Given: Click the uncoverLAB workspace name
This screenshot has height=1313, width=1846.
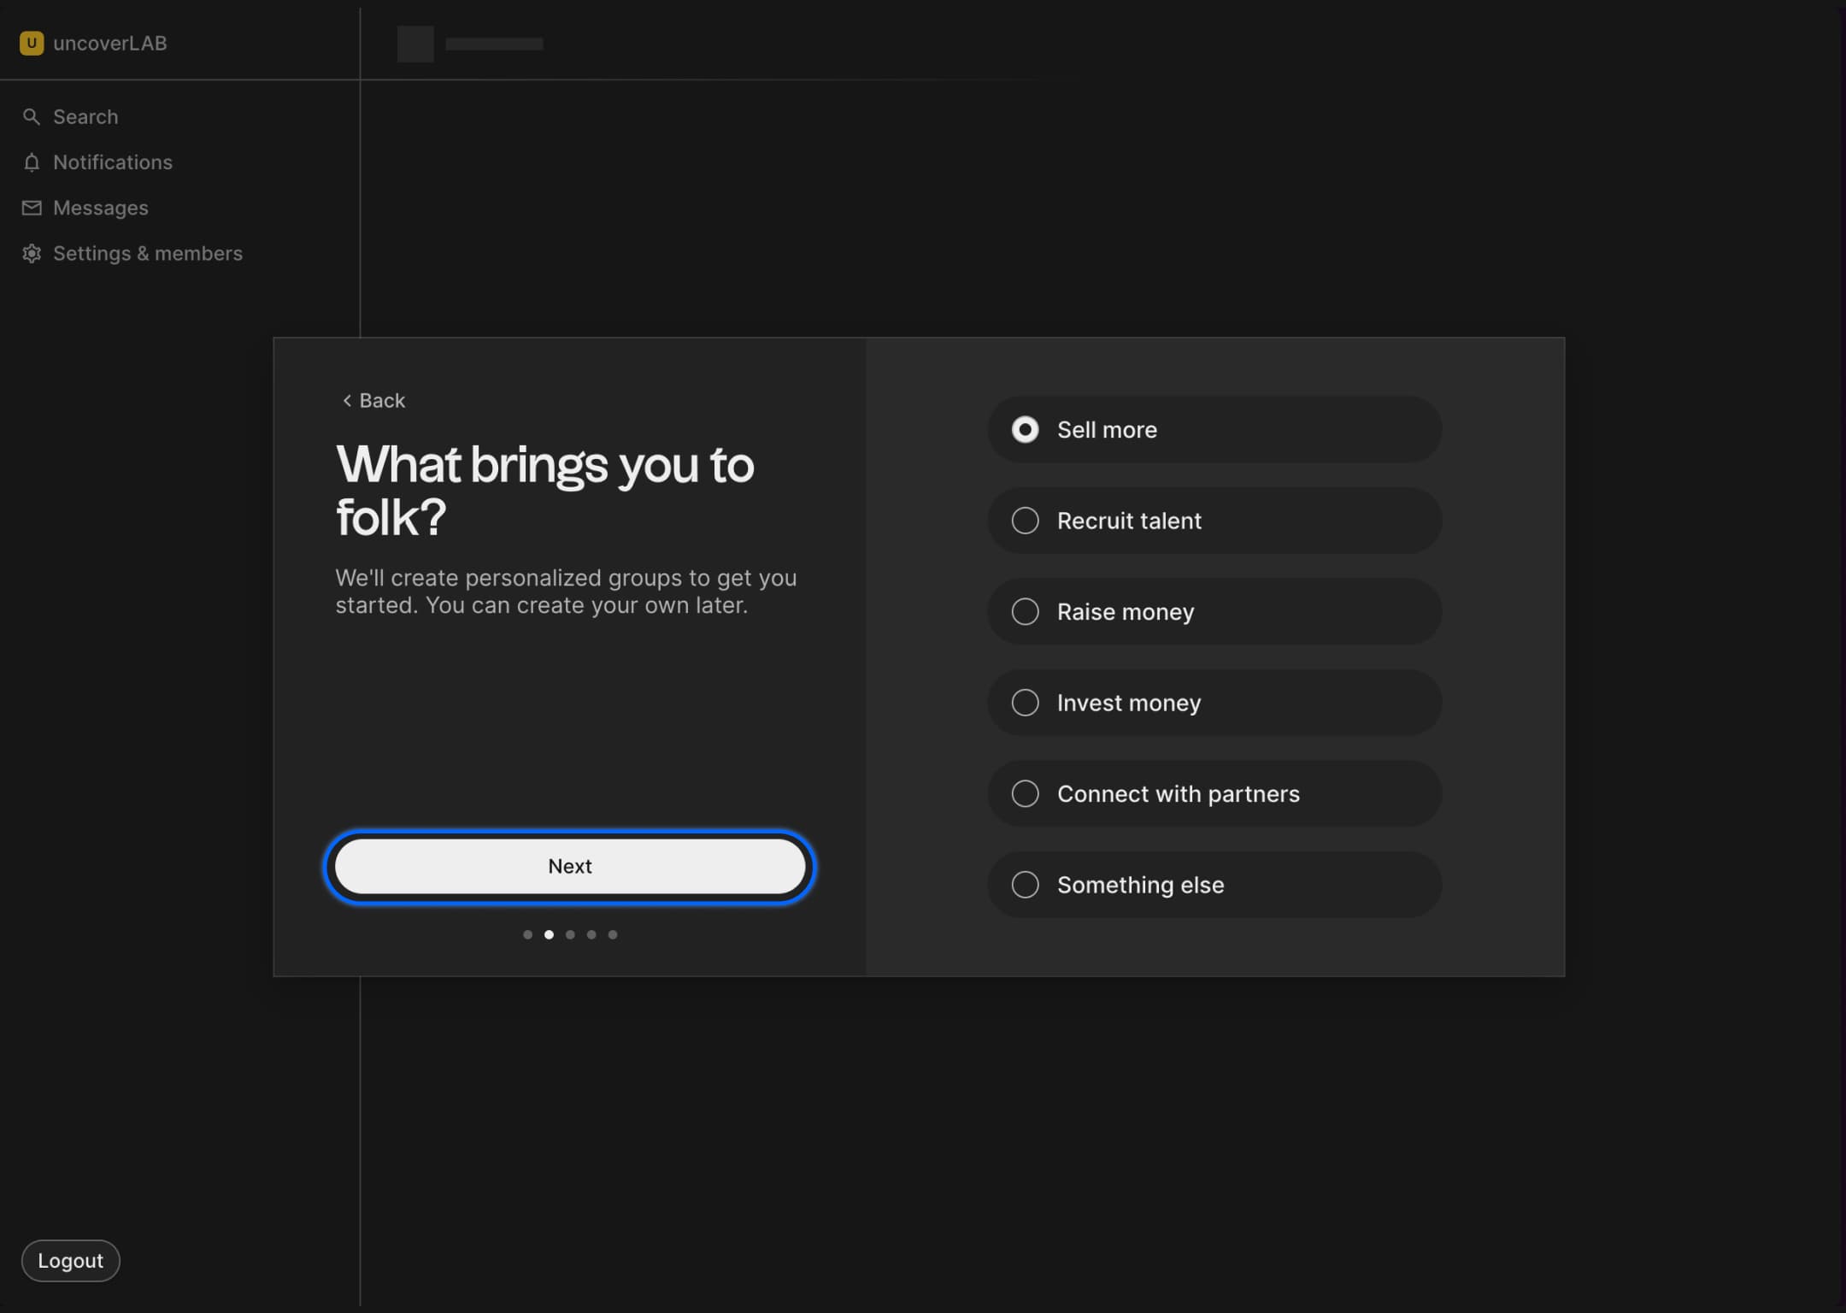Looking at the screenshot, I should [x=110, y=43].
